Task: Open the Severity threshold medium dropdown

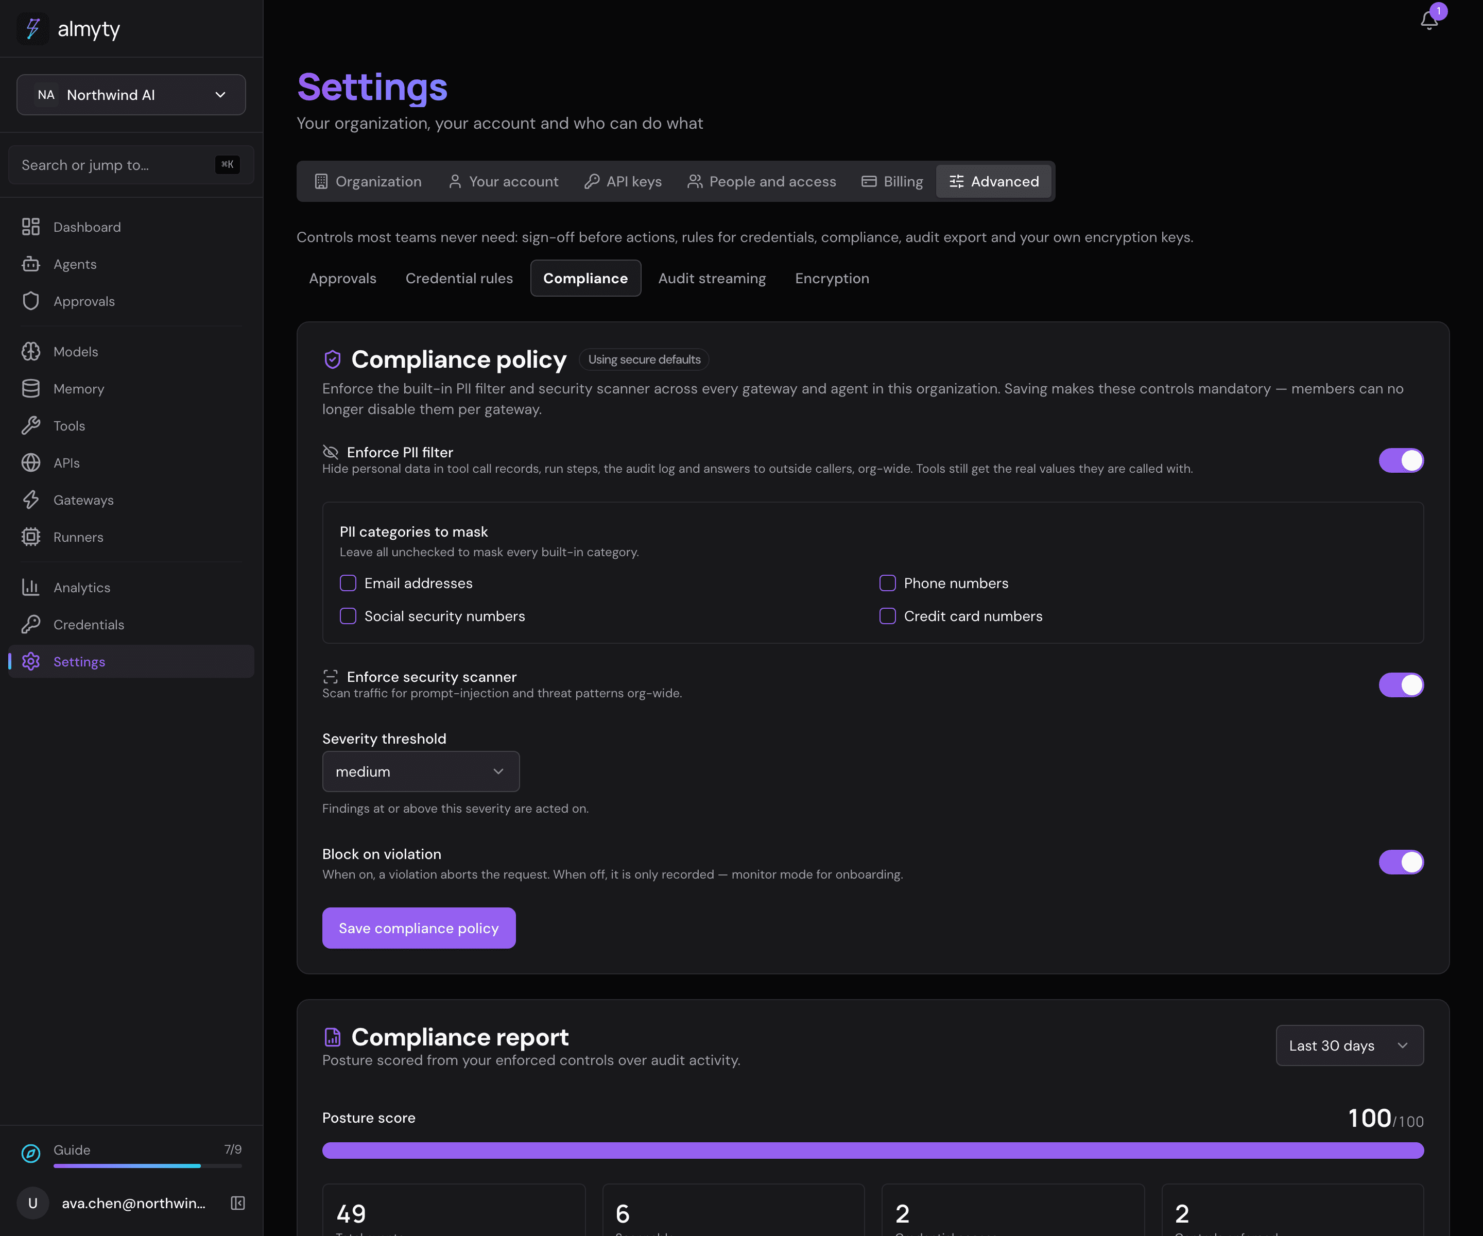Action: tap(421, 771)
